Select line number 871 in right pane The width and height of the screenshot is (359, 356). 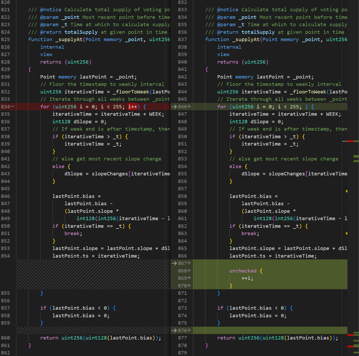pos(183,293)
